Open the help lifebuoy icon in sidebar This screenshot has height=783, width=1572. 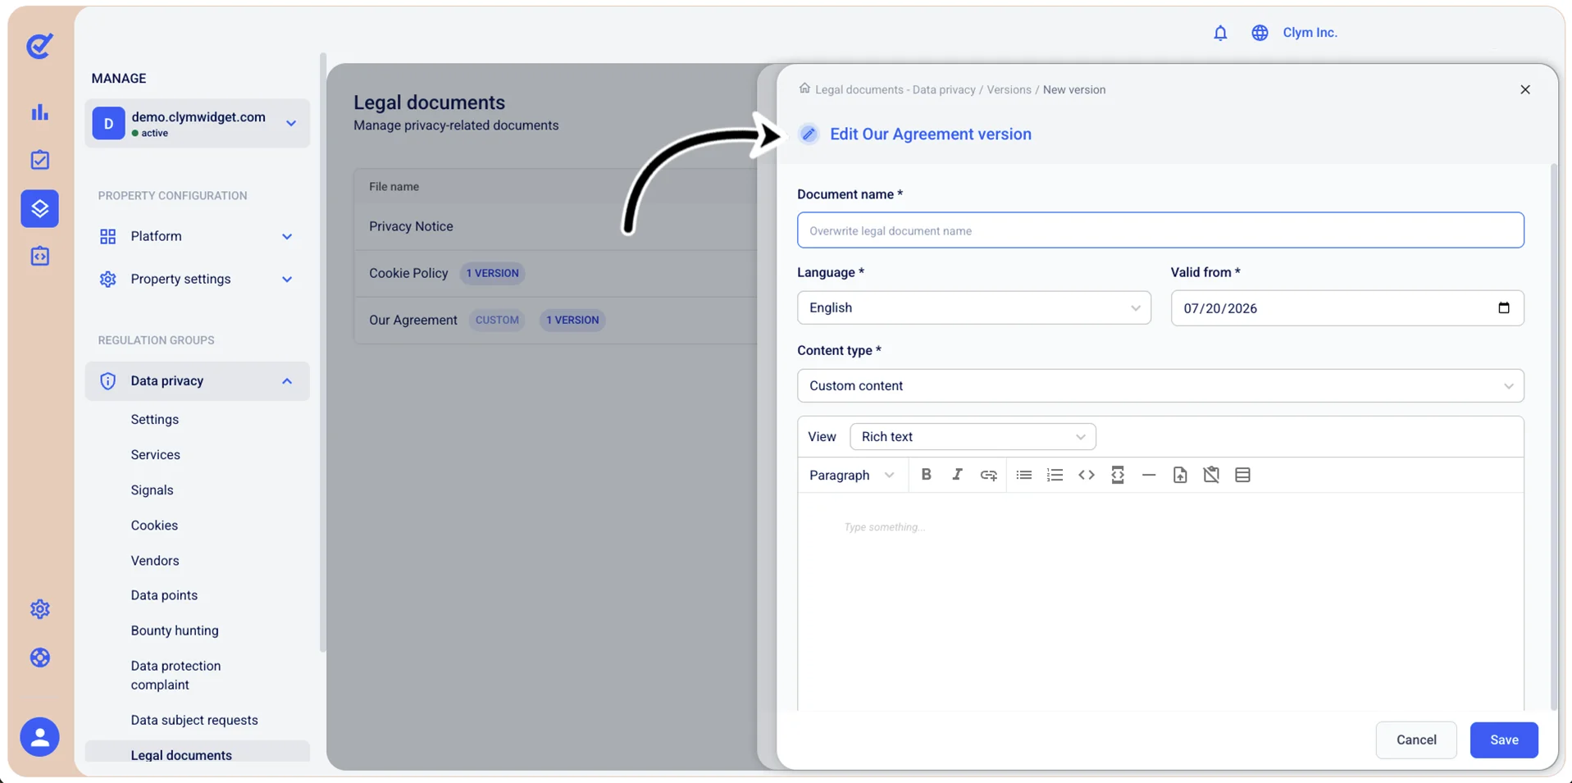(39, 658)
